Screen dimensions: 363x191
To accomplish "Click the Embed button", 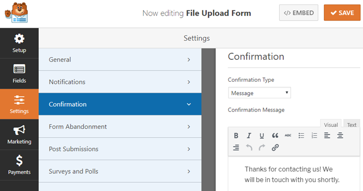I will [299, 13].
